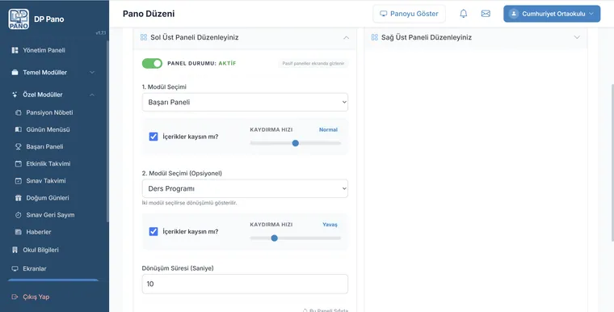Click the Pasif paneller ekranda gizlenir hint
Screen dimensions: 614x312
(313, 64)
